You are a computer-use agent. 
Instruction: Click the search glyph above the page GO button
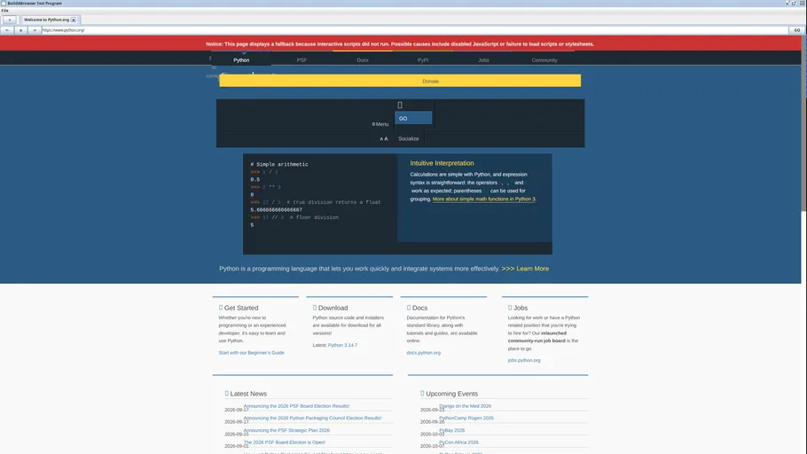(400, 105)
